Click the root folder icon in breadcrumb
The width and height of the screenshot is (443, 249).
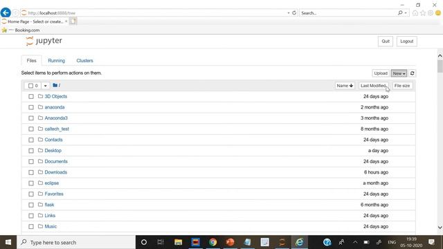pyautogui.click(x=55, y=85)
